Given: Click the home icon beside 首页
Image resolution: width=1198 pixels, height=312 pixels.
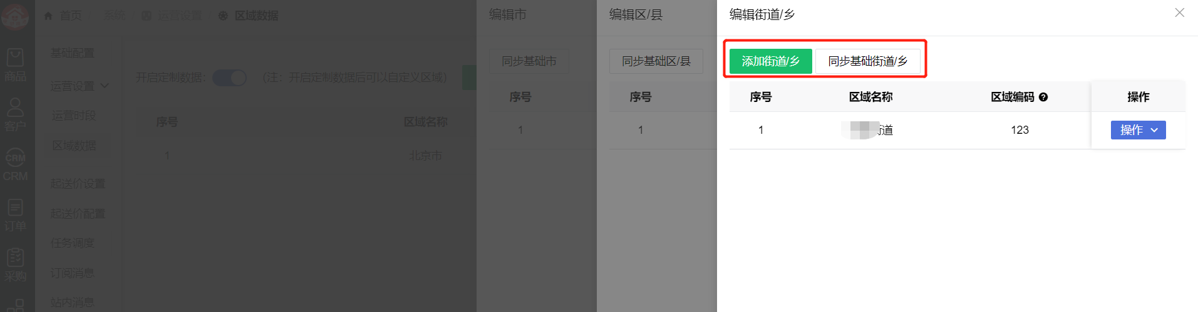Looking at the screenshot, I should 48,16.
